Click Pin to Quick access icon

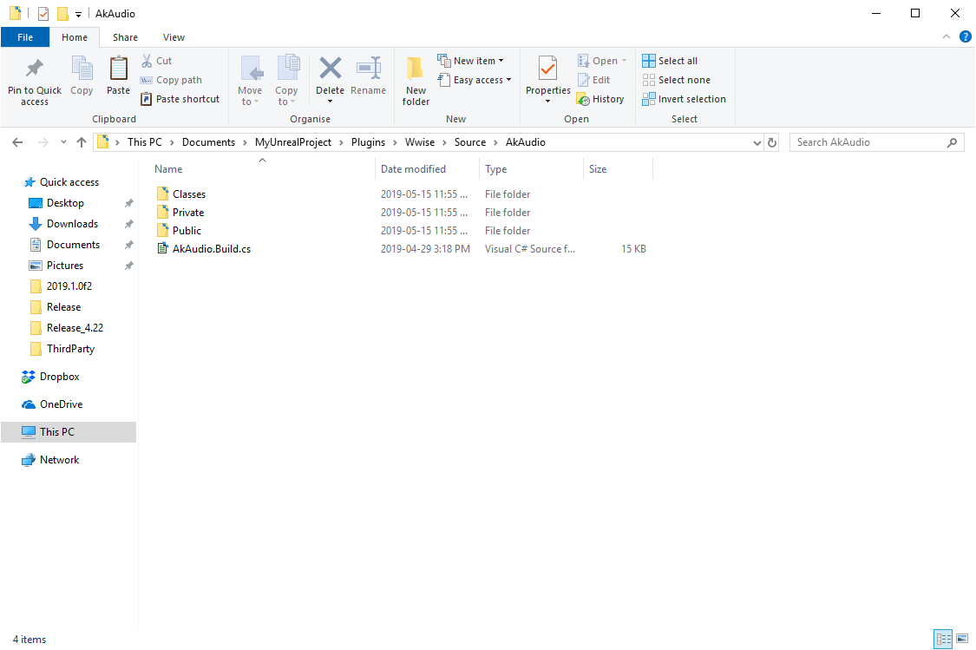tap(34, 69)
